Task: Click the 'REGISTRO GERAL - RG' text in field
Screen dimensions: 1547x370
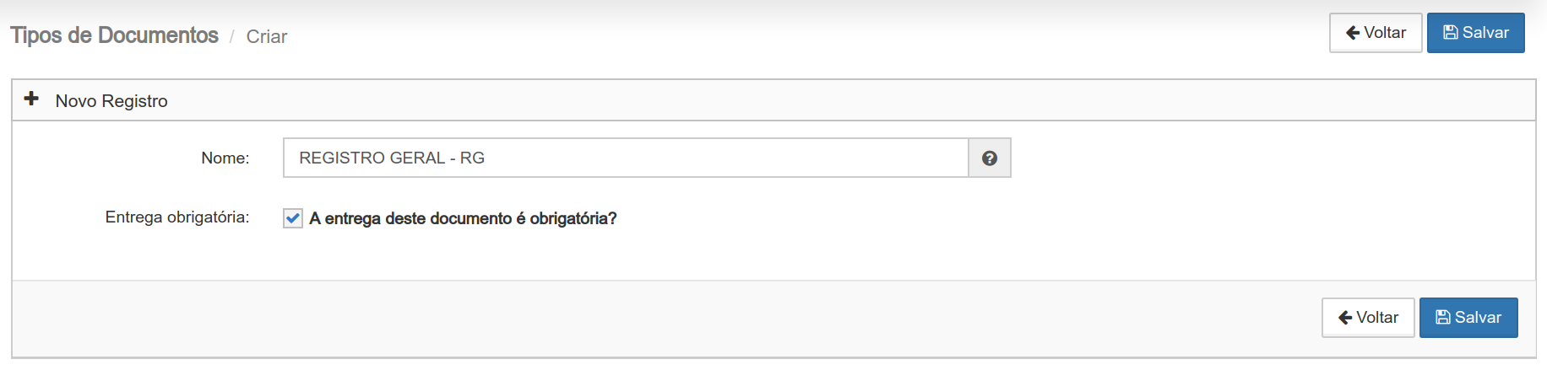Action: (x=392, y=158)
